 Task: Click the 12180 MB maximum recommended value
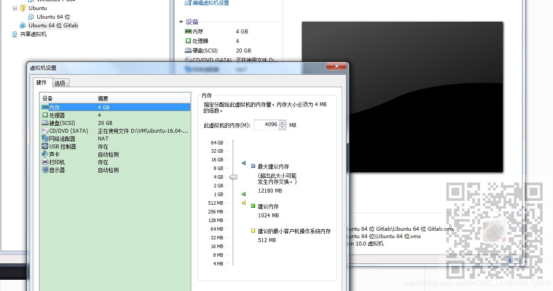270,190
